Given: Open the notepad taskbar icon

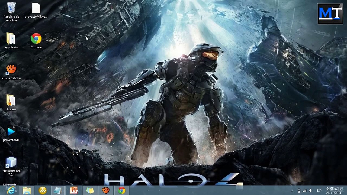Looking at the screenshot, I should [58, 191].
